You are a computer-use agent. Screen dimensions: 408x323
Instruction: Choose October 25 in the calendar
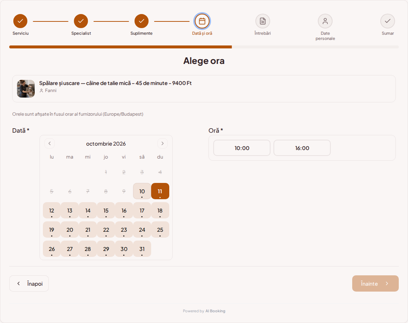(x=160, y=229)
